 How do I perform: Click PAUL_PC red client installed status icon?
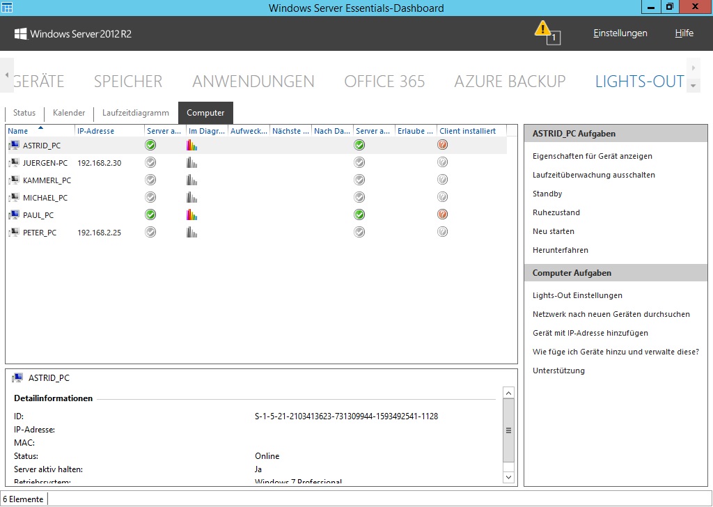pos(442,214)
